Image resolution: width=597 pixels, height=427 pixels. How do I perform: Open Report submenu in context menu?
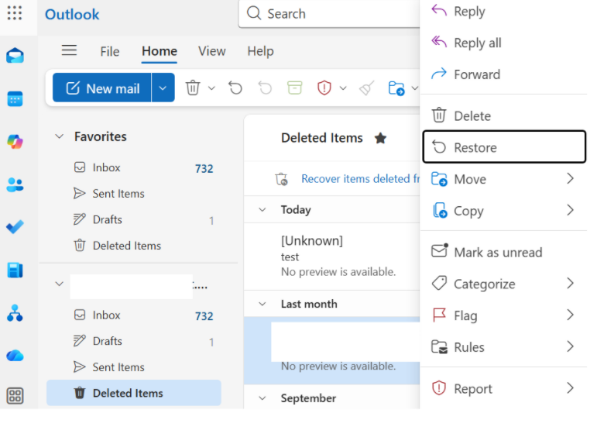[504, 388]
